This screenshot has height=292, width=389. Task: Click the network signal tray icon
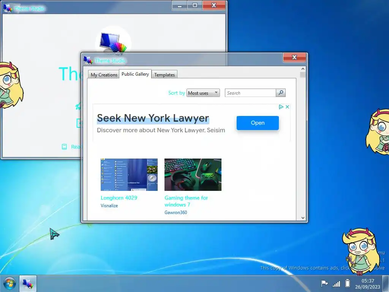pos(337,283)
